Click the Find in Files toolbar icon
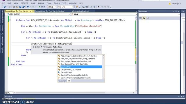Screen dimensions: 186x104 tap(77, 7)
